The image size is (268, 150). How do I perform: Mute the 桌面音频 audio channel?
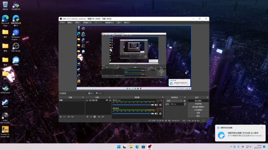[156, 114]
